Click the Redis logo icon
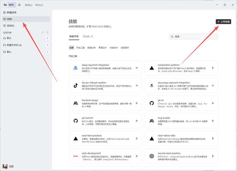The image size is (237, 171). point(76,156)
